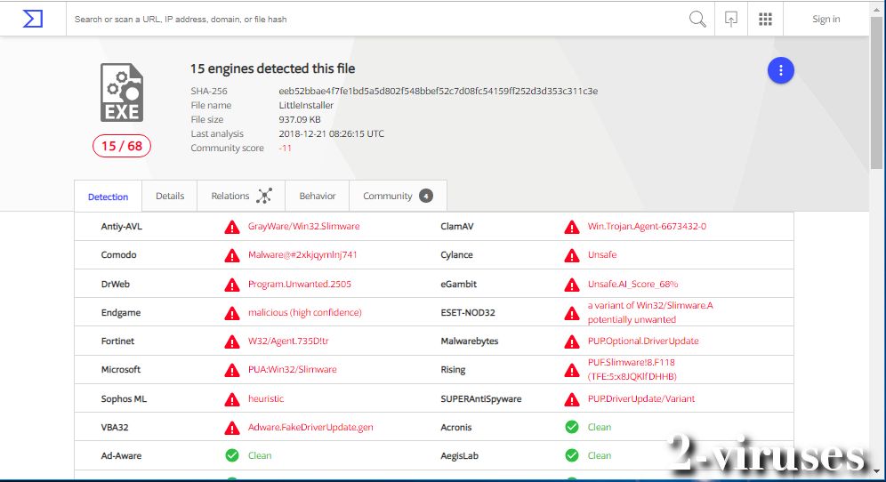Open the file upload icon
The height and width of the screenshot is (482, 886).
[731, 20]
